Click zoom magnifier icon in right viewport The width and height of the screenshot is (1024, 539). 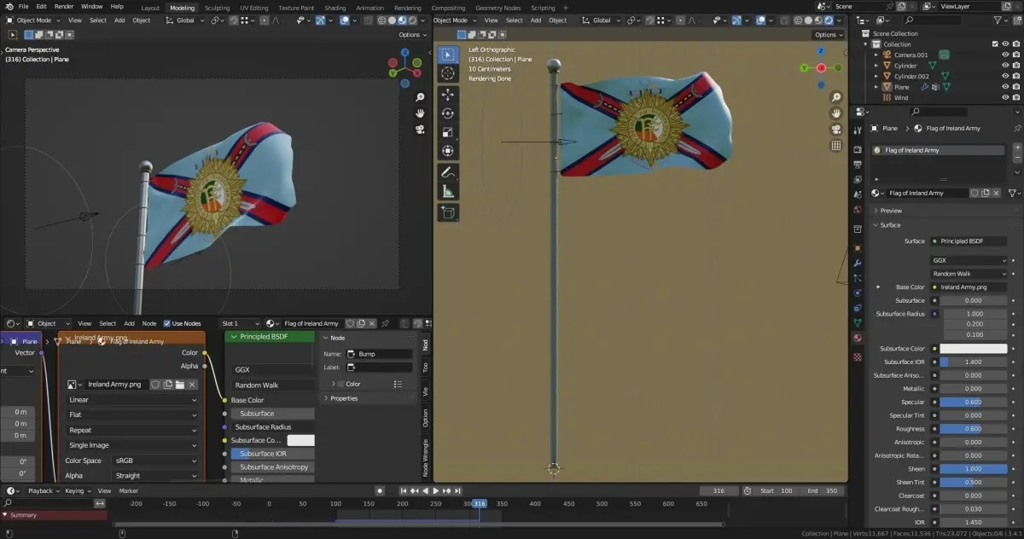tap(836, 97)
